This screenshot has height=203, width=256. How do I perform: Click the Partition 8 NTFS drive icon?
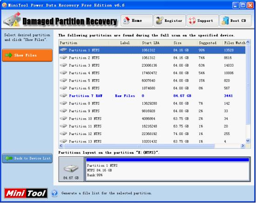pyautogui.click(x=63, y=103)
